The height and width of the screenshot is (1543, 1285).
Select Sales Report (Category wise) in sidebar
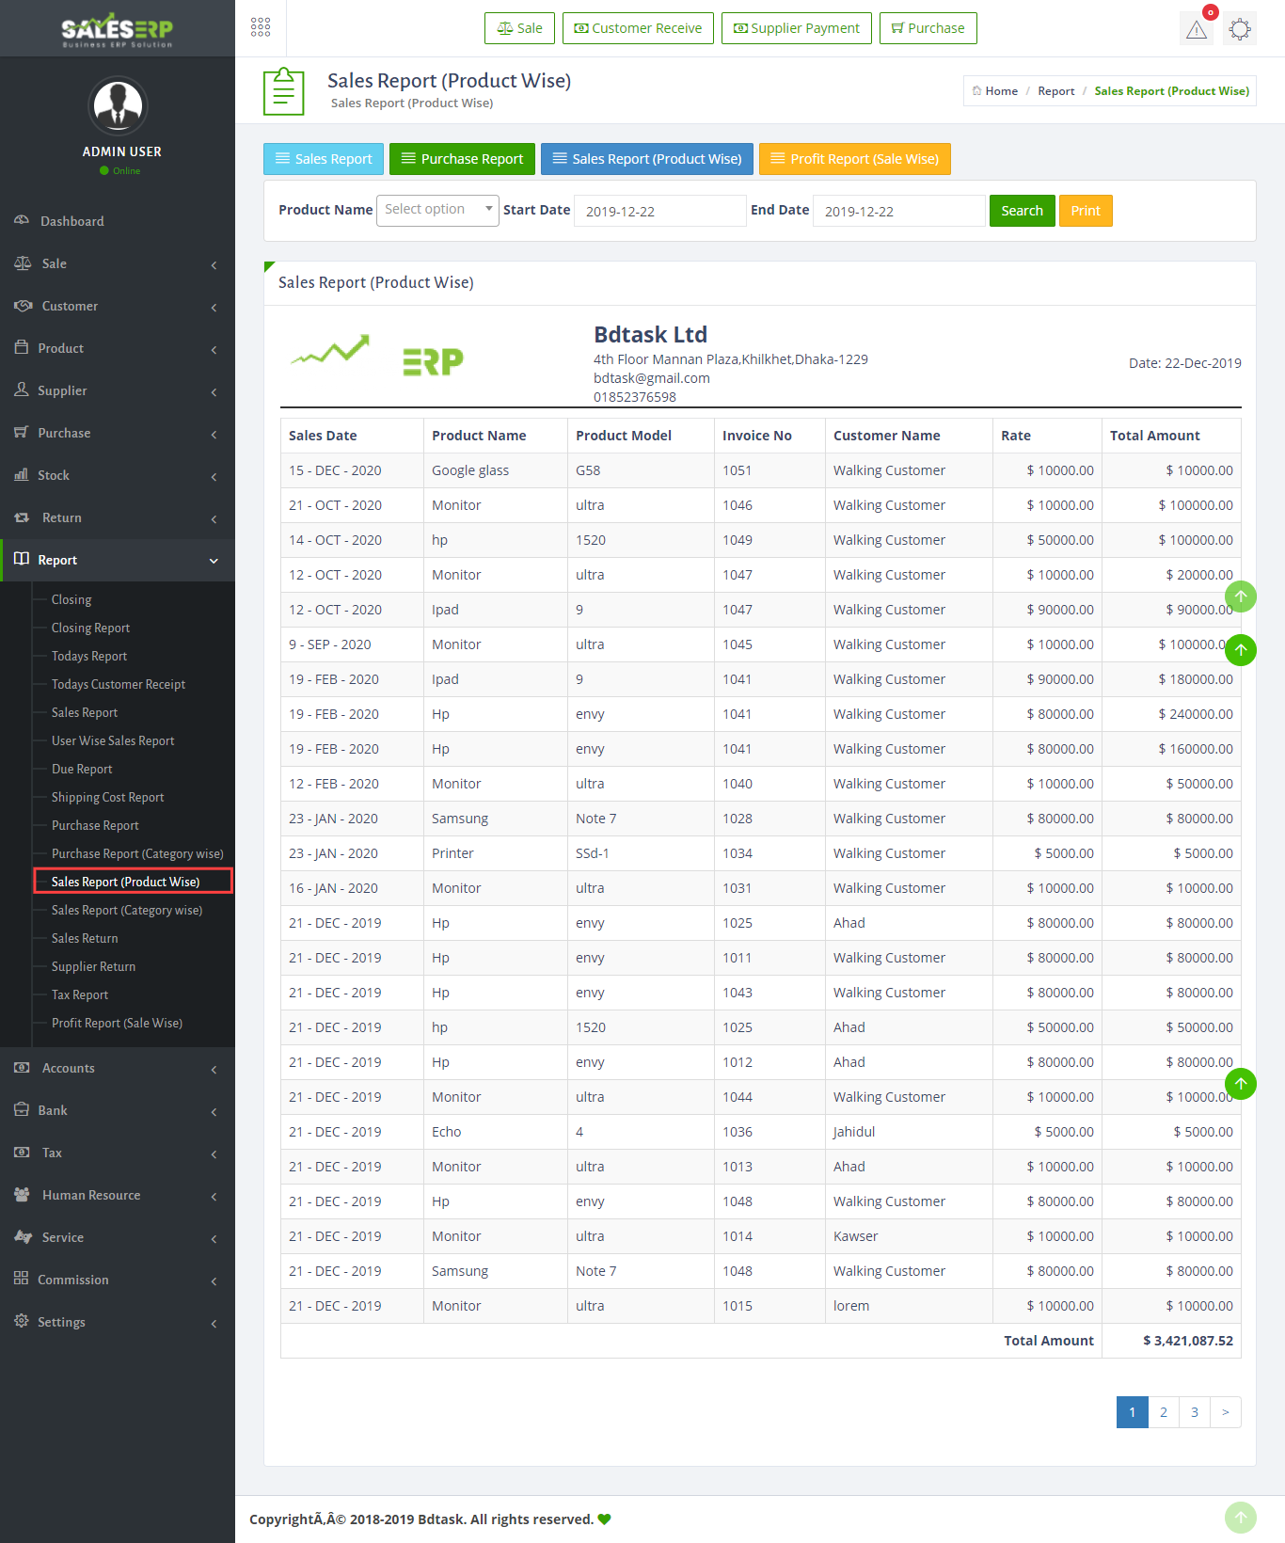pos(127,910)
